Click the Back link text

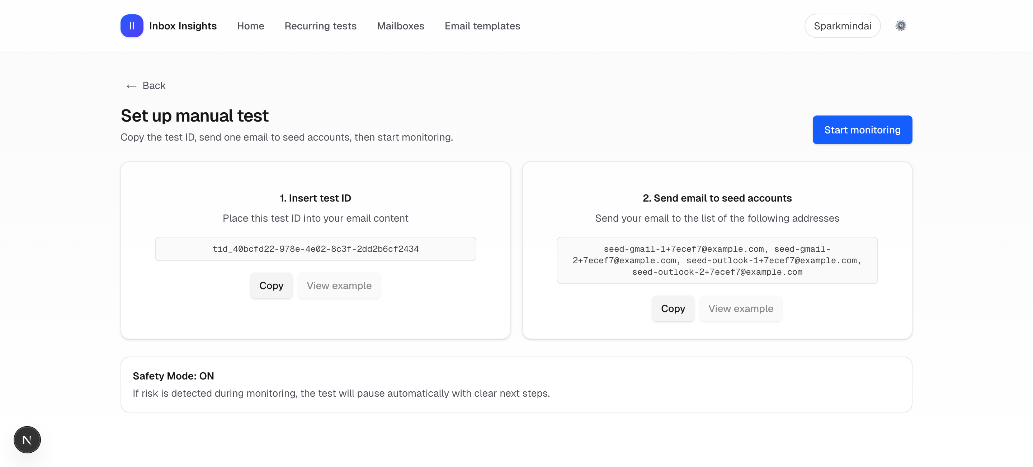tap(154, 85)
